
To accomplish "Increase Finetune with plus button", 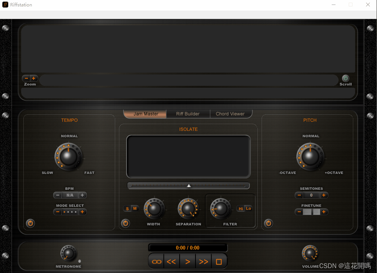I will pos(324,212).
